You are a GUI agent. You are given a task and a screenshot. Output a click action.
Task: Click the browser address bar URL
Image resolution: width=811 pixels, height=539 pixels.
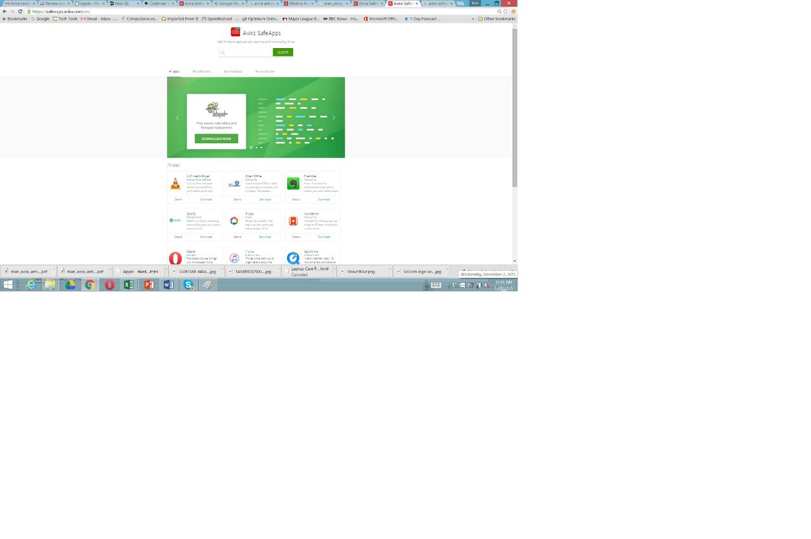click(61, 11)
